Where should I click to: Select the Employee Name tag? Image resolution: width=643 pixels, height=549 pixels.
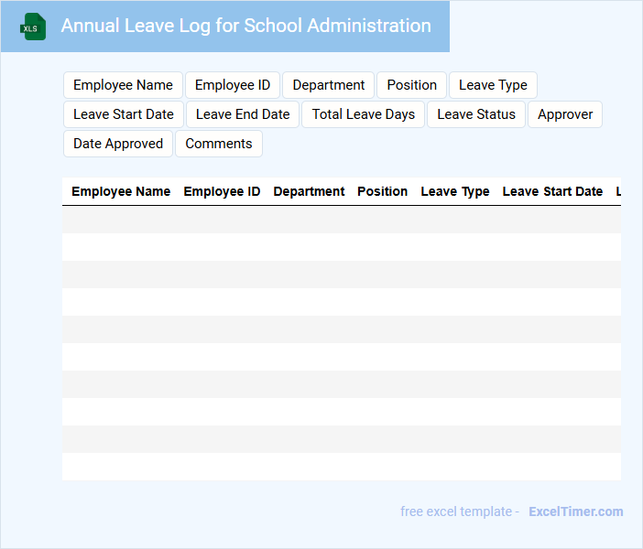pos(123,85)
